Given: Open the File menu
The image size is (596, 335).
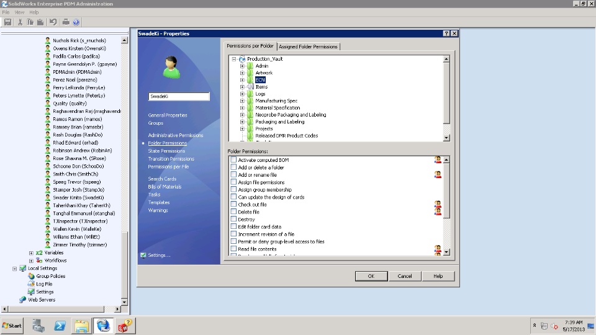Looking at the screenshot, I should click(x=6, y=12).
